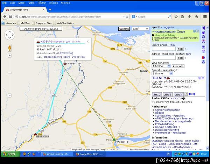210x164 pixels.
Task: Click the 9W2XXP-4 green star station marker
Action: [114, 140]
